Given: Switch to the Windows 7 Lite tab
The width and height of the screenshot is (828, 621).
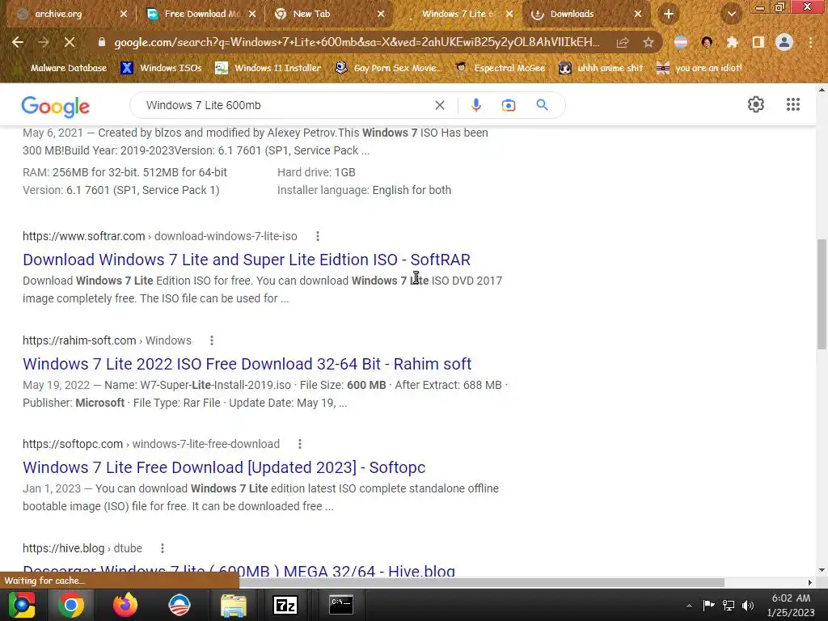Looking at the screenshot, I should tap(457, 14).
